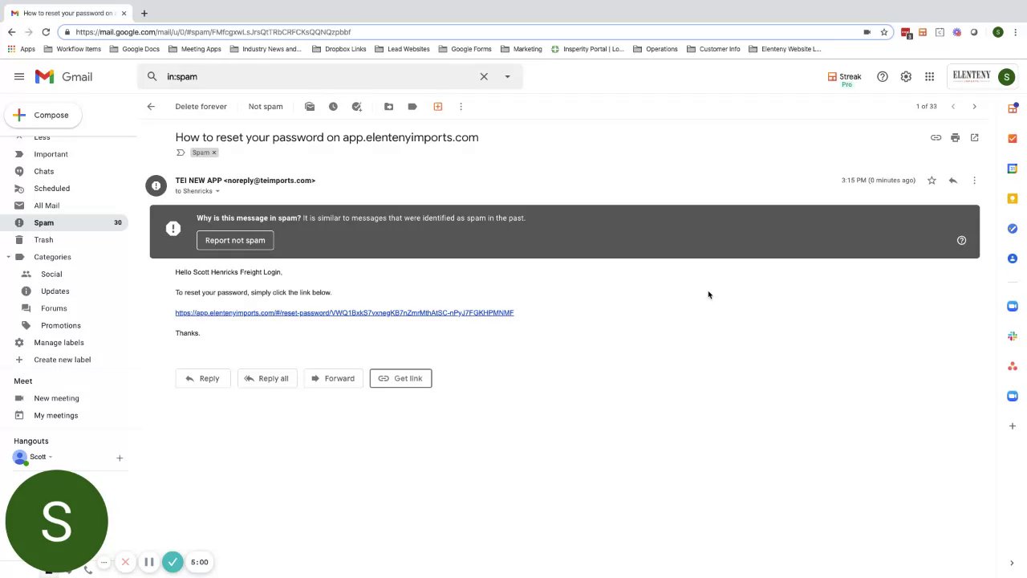Get more add-ons plus icon in side panel
Viewport: 1027px width, 578px height.
click(1013, 426)
